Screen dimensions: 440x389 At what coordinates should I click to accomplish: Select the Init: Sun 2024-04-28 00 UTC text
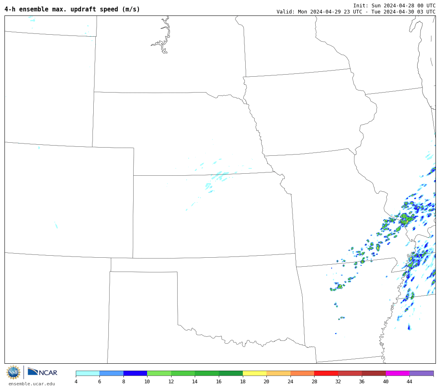click(394, 6)
